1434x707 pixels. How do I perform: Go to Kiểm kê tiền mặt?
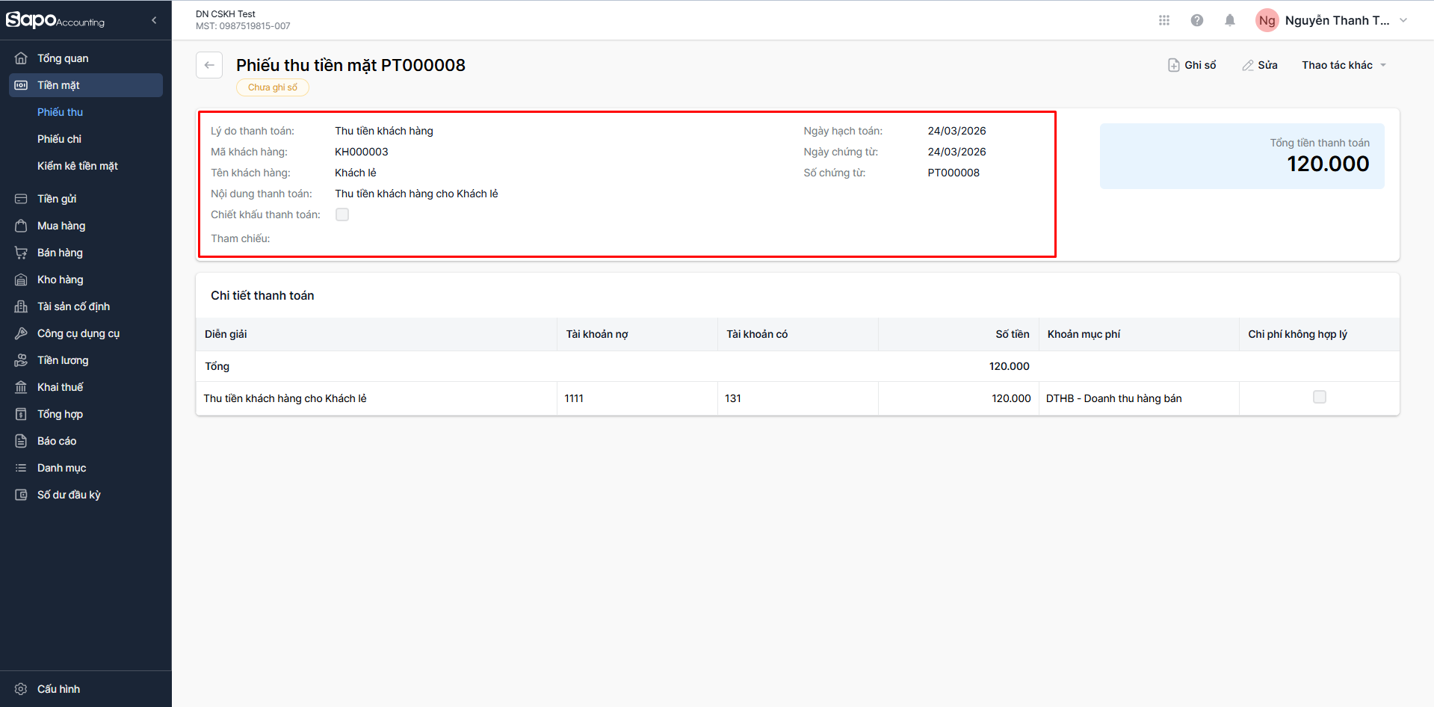78,166
